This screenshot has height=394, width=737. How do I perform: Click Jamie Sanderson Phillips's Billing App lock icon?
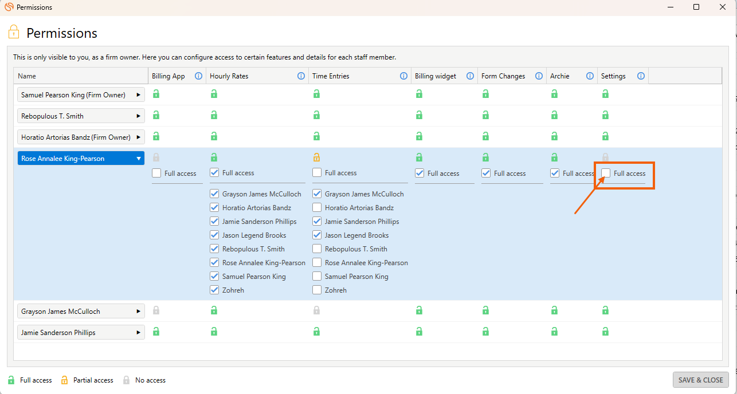156,331
